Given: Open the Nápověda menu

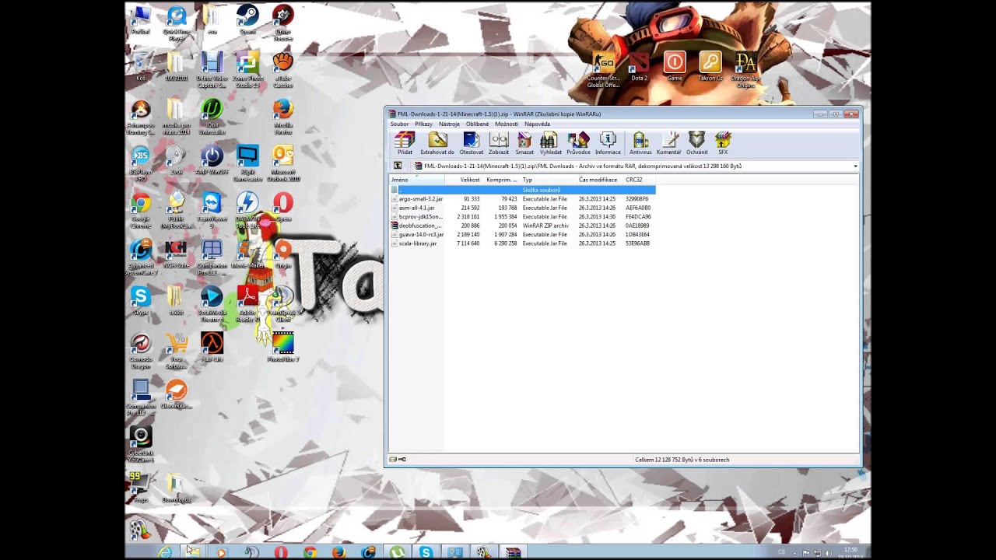Looking at the screenshot, I should click(x=537, y=124).
